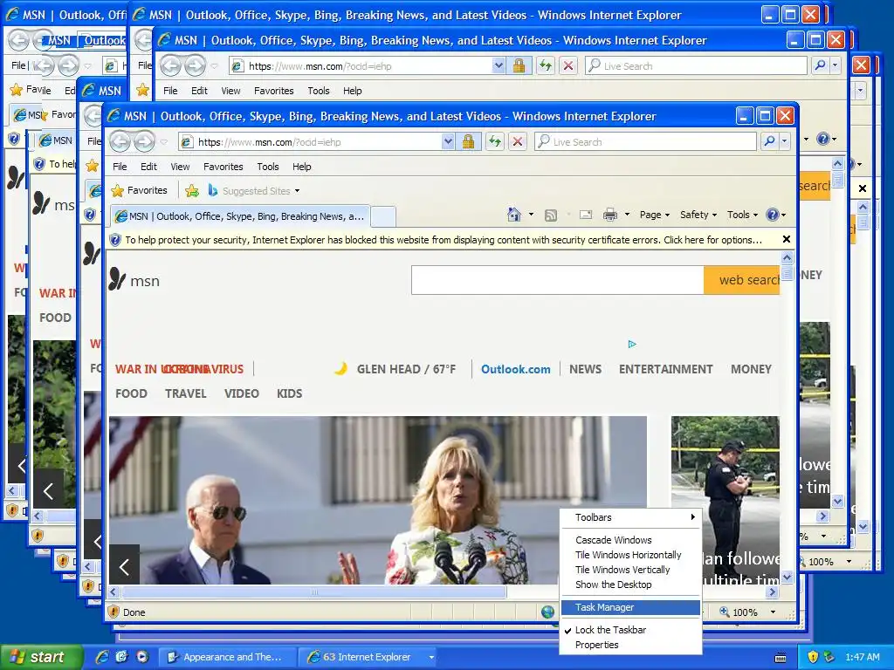Click the Feeds icon in the command bar
Viewport: 894px width, 670px height.
551,215
